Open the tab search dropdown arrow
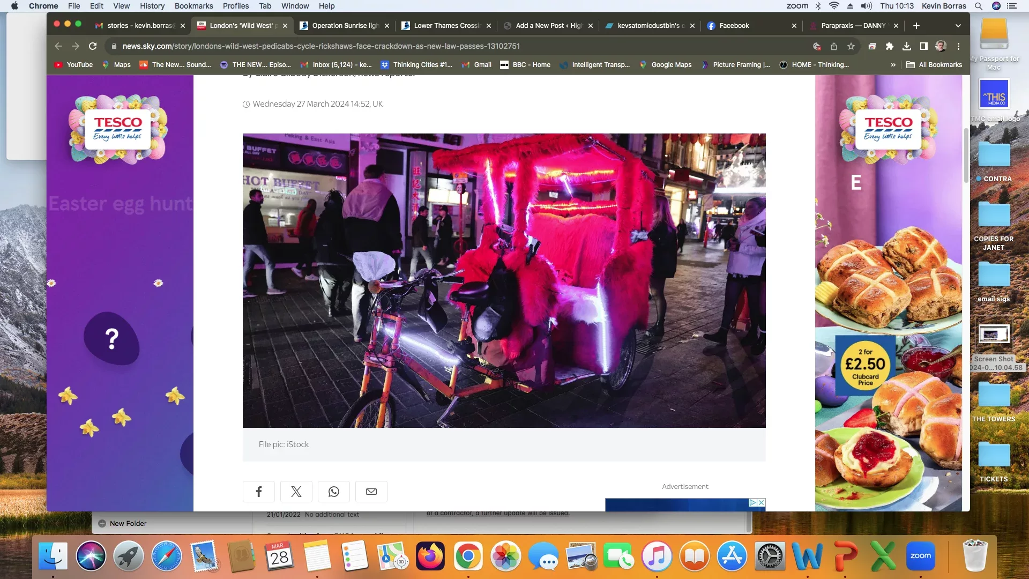 point(958,26)
